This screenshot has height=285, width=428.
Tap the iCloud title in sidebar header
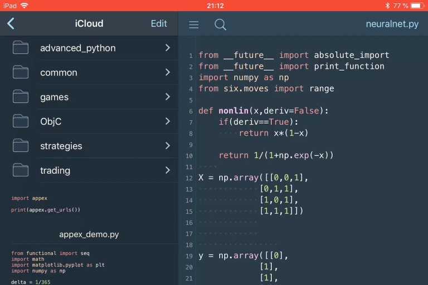89,24
